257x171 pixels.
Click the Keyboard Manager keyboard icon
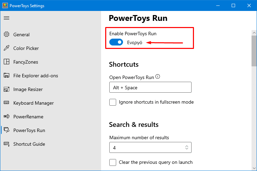coord(7,103)
